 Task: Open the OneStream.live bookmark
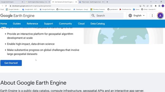coord(125,9)
